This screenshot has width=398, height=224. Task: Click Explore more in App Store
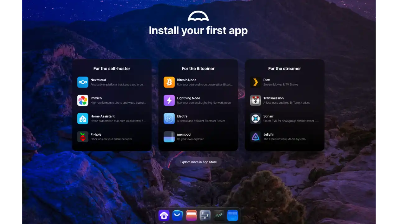(x=198, y=162)
